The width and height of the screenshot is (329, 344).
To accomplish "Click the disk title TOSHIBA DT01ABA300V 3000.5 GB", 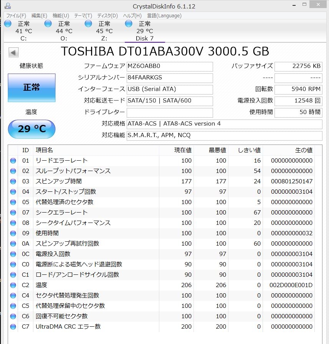I will pyautogui.click(x=165, y=52).
